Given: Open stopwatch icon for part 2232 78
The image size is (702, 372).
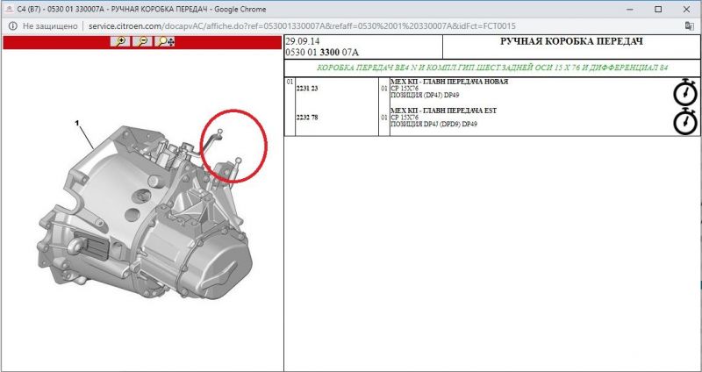Looking at the screenshot, I should click(684, 121).
